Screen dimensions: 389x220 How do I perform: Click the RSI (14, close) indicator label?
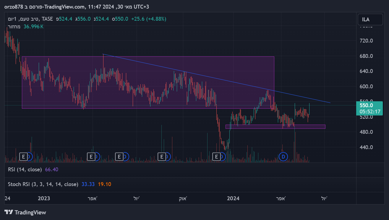click(x=25, y=170)
